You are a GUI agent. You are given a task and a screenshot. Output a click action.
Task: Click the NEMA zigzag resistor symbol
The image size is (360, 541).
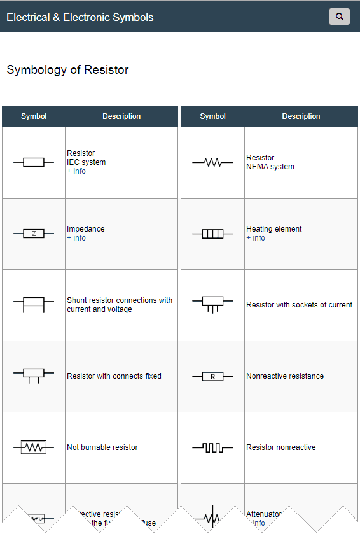(x=212, y=162)
